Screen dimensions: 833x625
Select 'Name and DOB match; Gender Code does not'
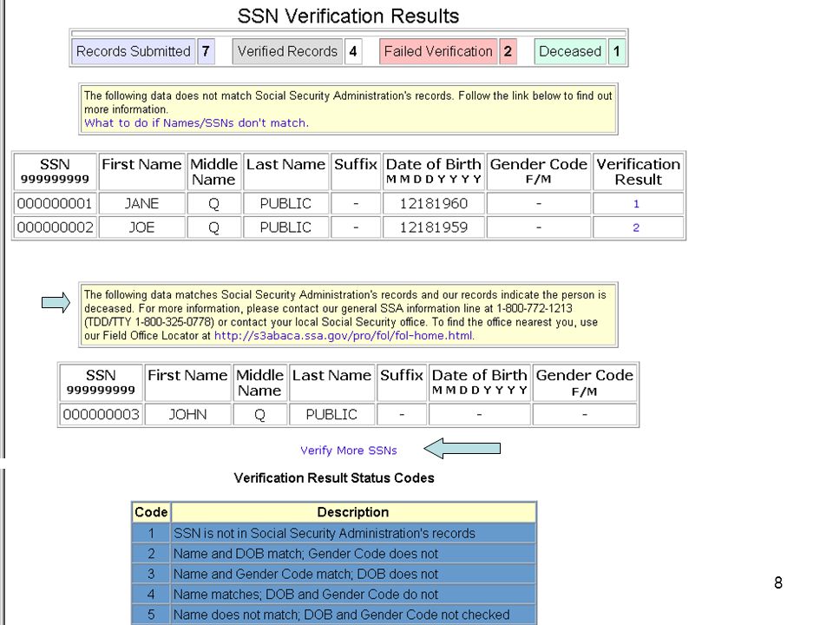pos(353,553)
